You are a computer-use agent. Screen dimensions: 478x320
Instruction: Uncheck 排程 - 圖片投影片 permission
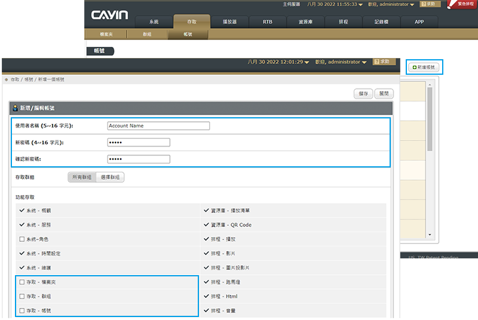[x=206, y=267]
